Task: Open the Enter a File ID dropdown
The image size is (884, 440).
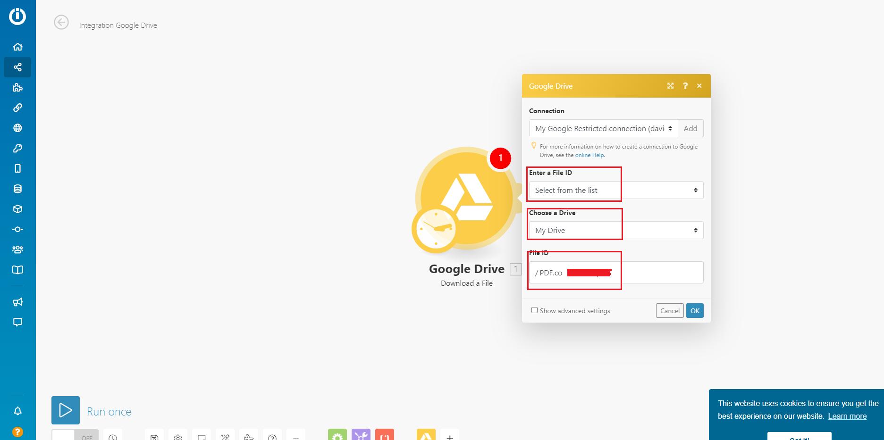Action: click(x=616, y=190)
